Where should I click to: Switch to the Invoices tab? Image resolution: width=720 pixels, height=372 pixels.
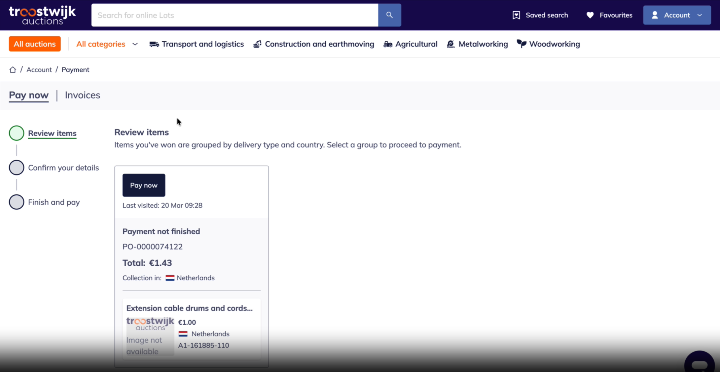tap(82, 95)
